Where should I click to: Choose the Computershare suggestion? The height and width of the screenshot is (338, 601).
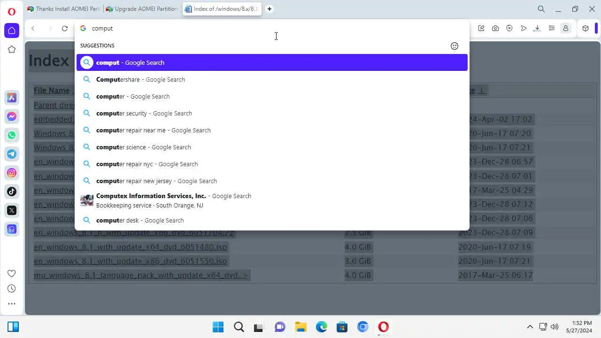272,79
